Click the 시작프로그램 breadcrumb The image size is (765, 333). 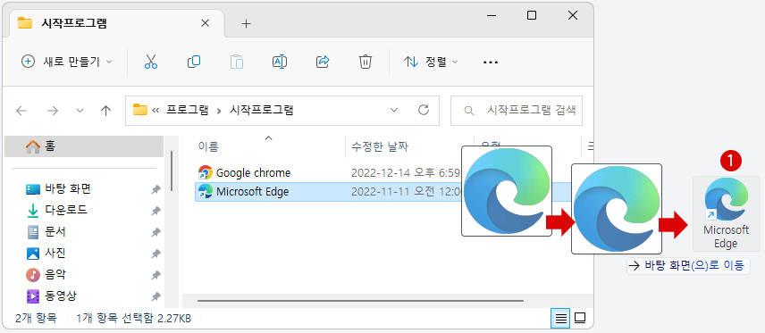click(262, 110)
